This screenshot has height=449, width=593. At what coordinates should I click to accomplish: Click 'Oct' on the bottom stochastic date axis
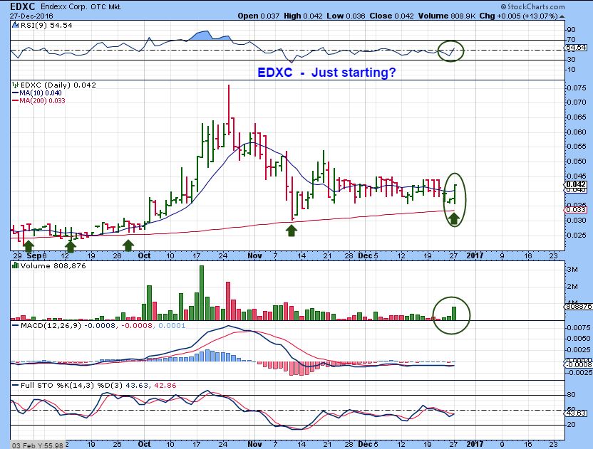144,444
